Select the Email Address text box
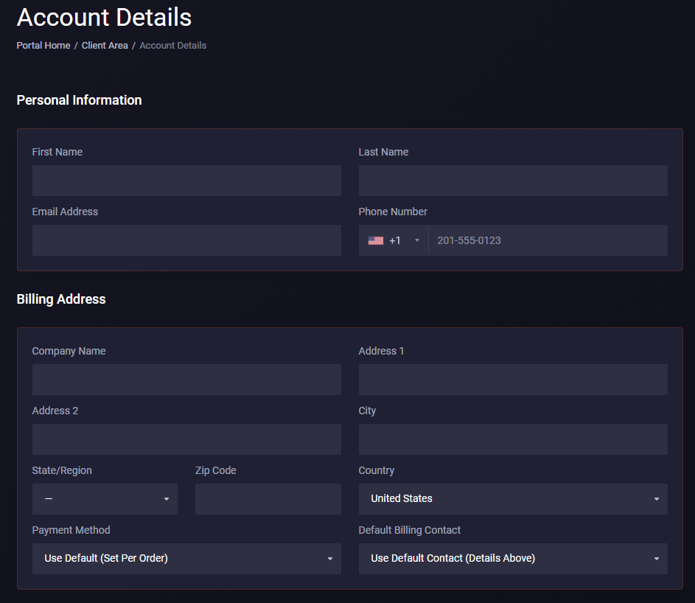 coord(186,240)
